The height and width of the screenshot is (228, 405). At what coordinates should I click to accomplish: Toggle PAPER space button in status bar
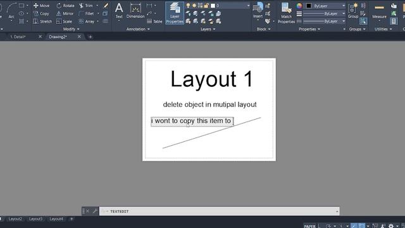click(x=309, y=226)
